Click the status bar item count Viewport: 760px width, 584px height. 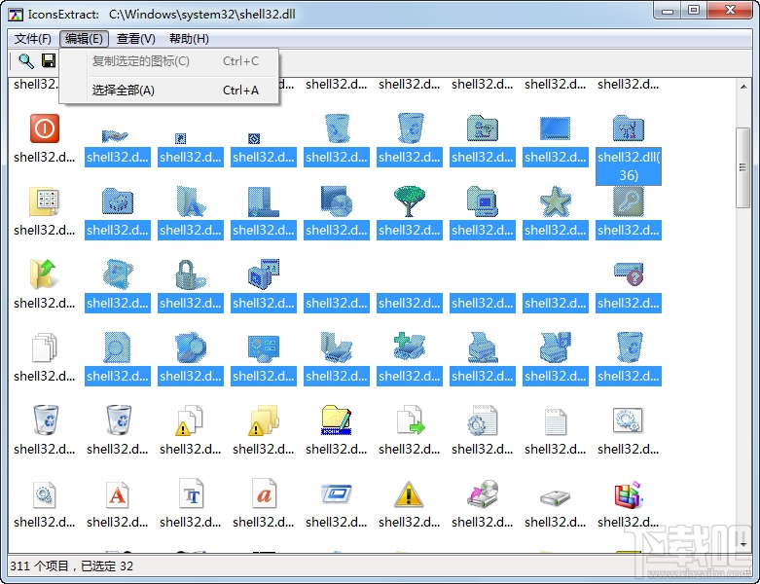tap(71, 566)
